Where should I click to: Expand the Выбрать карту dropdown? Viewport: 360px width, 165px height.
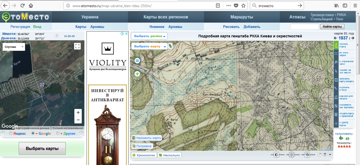pyautogui.click(x=149, y=46)
